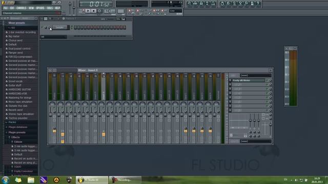The height and width of the screenshot is (184, 328).
Task: Open the FILE menu
Action: click(x=5, y=8)
